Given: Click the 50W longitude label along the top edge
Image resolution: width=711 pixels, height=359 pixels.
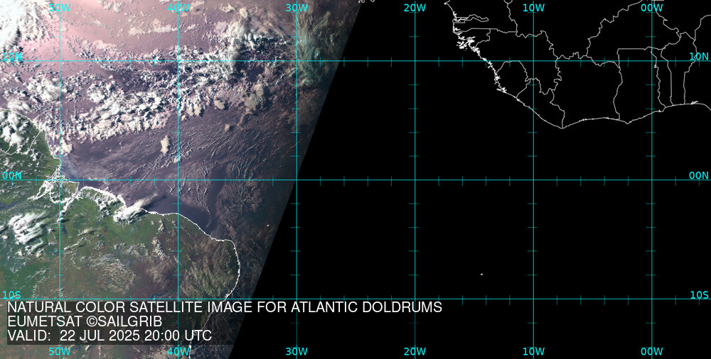Looking at the screenshot, I should point(60,8).
